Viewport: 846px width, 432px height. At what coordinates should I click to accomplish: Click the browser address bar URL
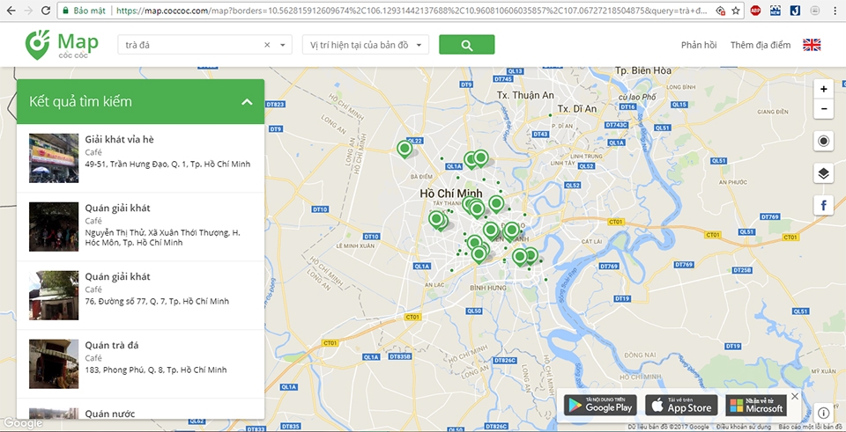click(x=412, y=11)
